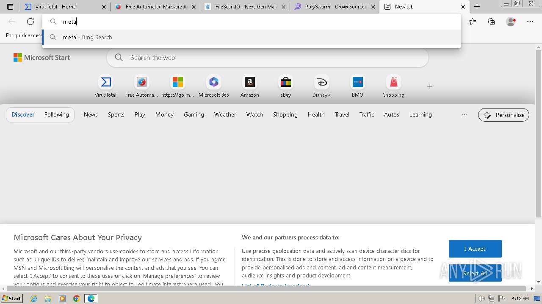Open Windows Media Player taskbar icon

(62, 299)
